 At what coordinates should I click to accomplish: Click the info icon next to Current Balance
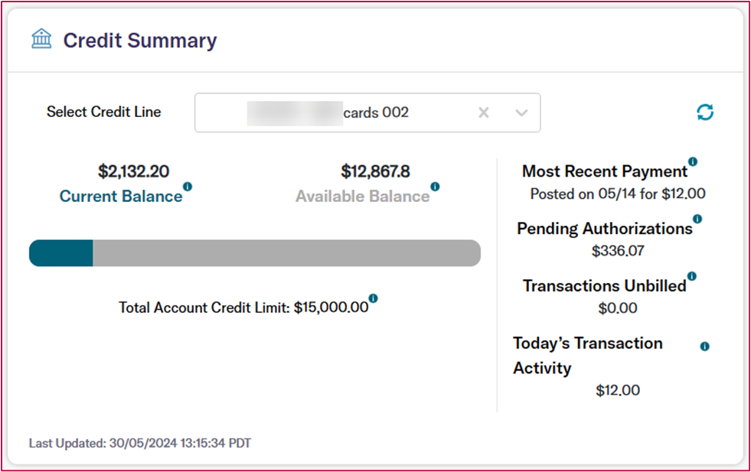click(188, 186)
